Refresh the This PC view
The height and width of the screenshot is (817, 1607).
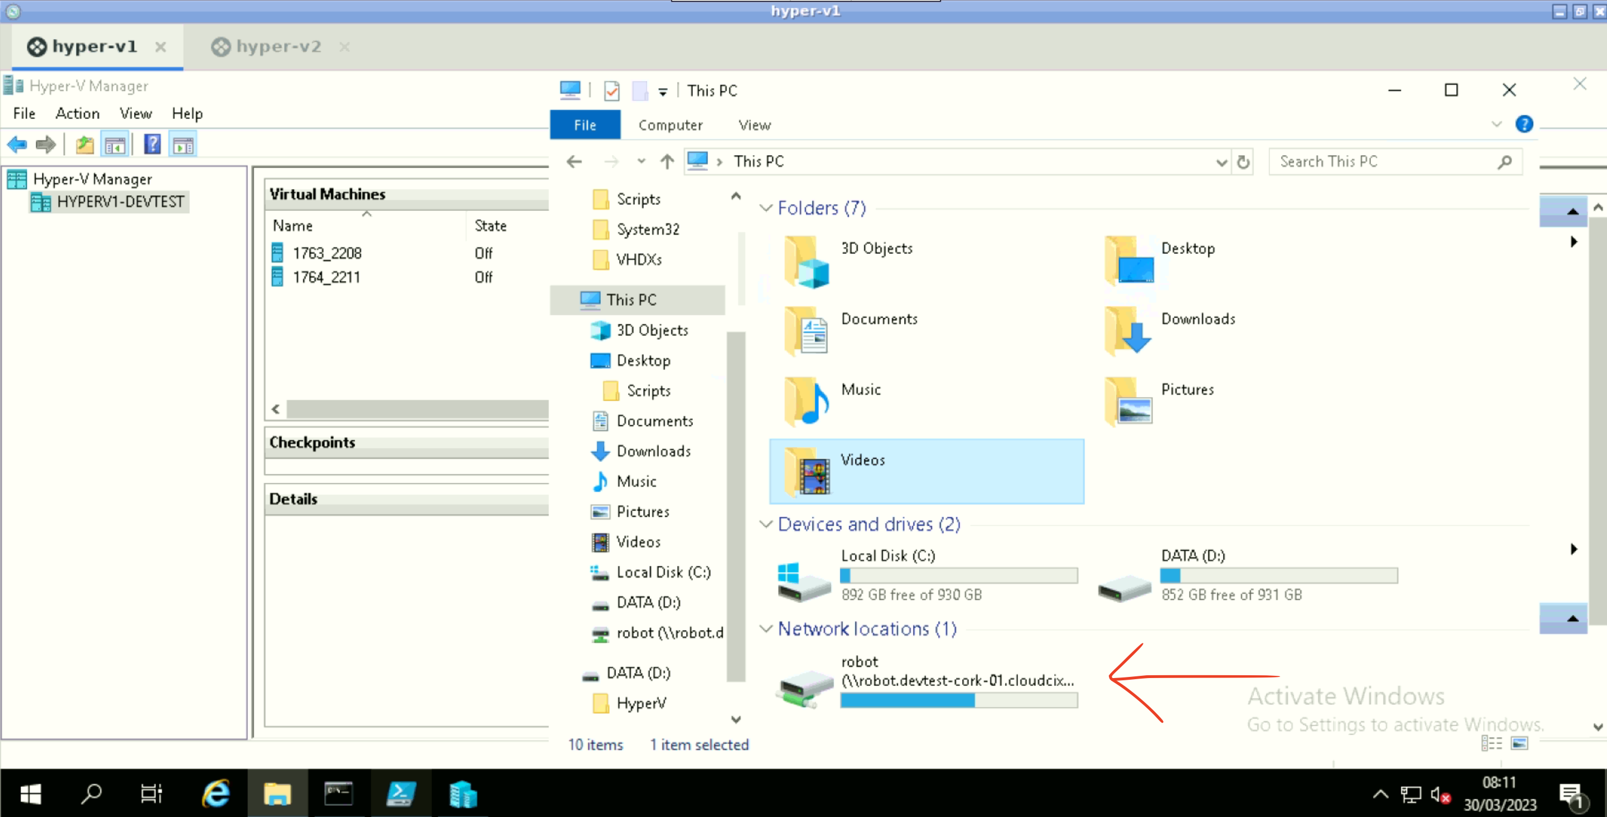pyautogui.click(x=1243, y=162)
